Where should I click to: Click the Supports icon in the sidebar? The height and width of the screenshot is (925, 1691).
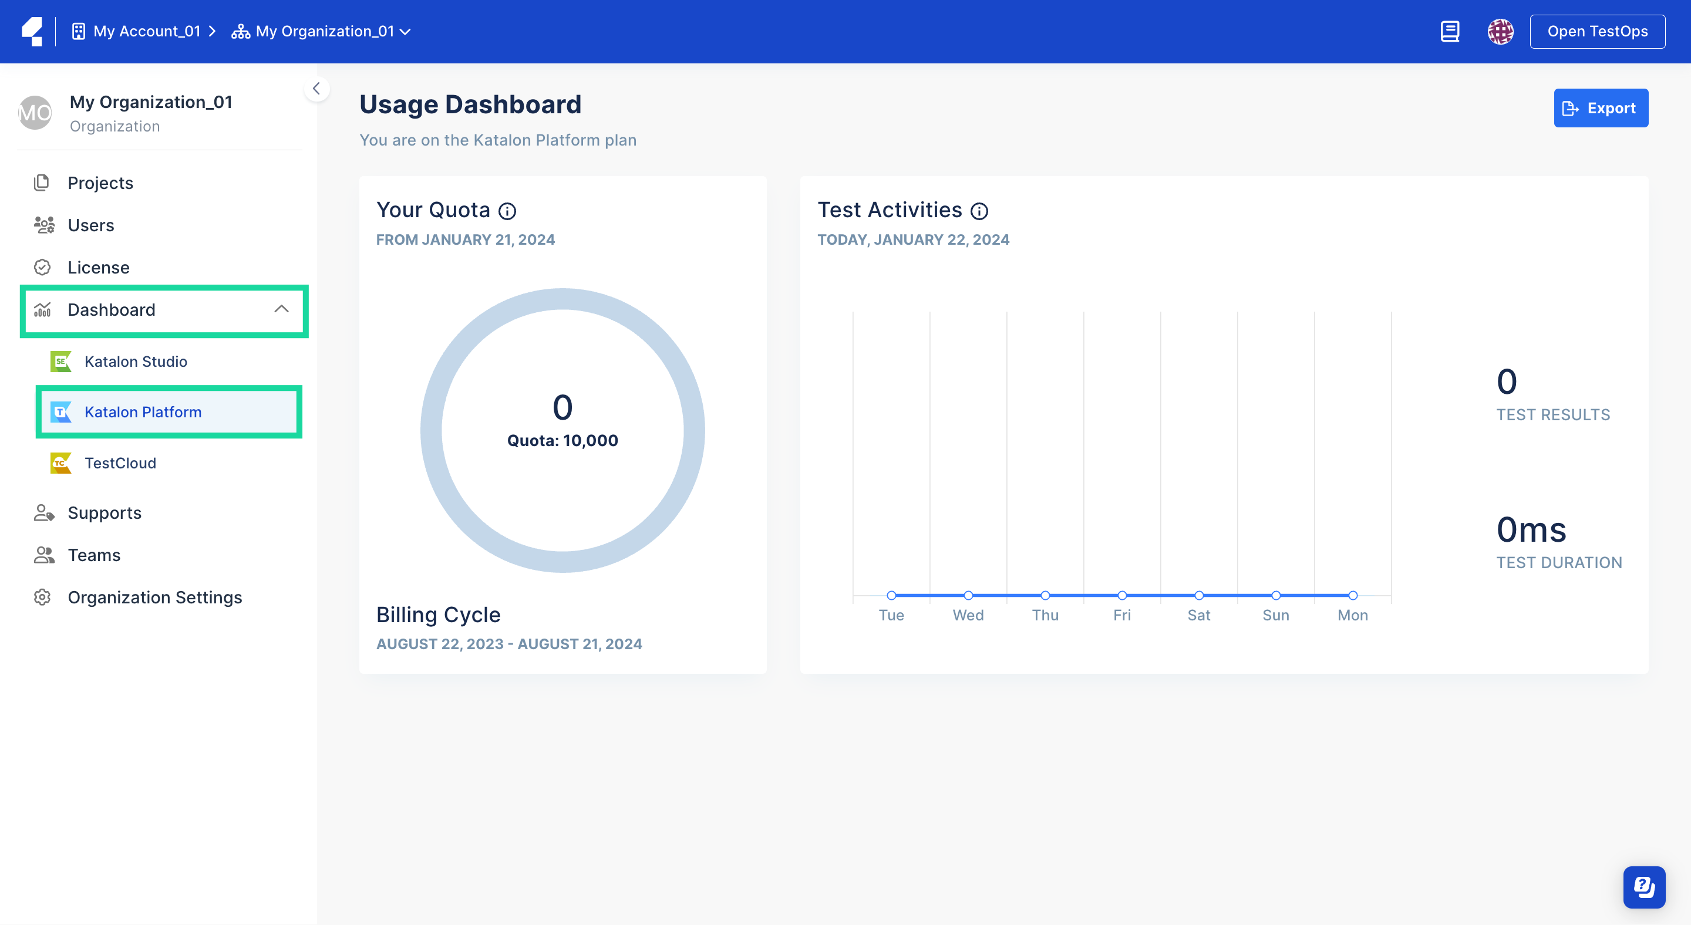43,512
